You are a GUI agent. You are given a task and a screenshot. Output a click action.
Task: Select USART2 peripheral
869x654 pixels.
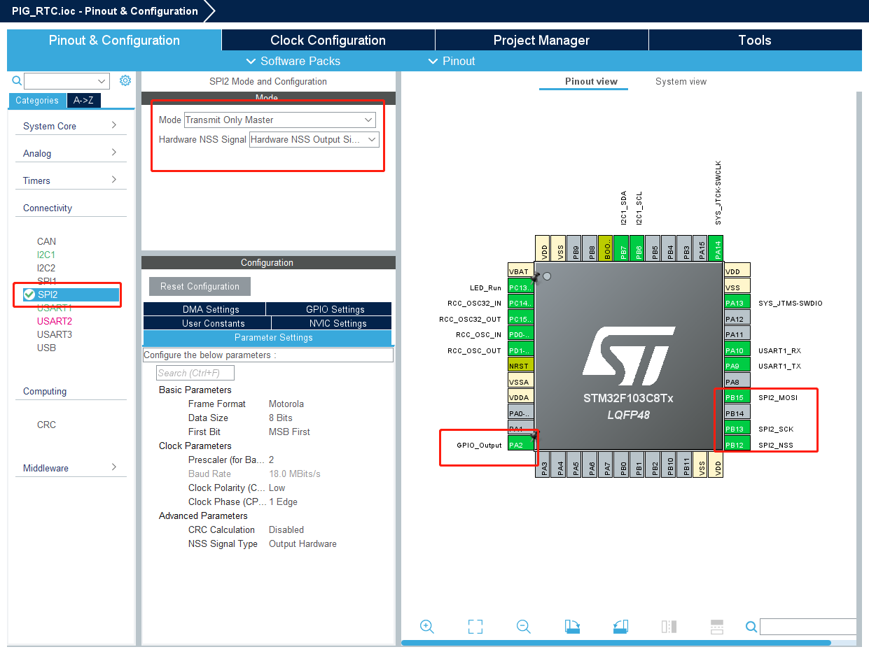55,321
